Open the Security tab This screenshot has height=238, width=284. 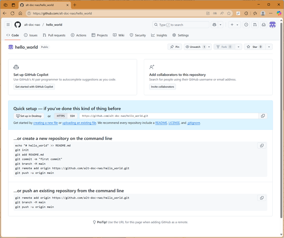(x=138, y=35)
